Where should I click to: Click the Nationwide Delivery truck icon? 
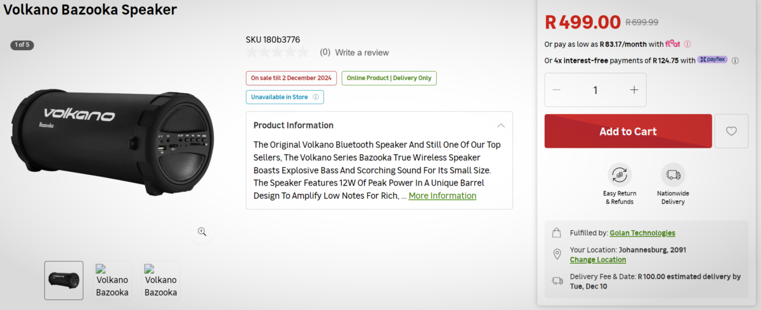pyautogui.click(x=673, y=174)
